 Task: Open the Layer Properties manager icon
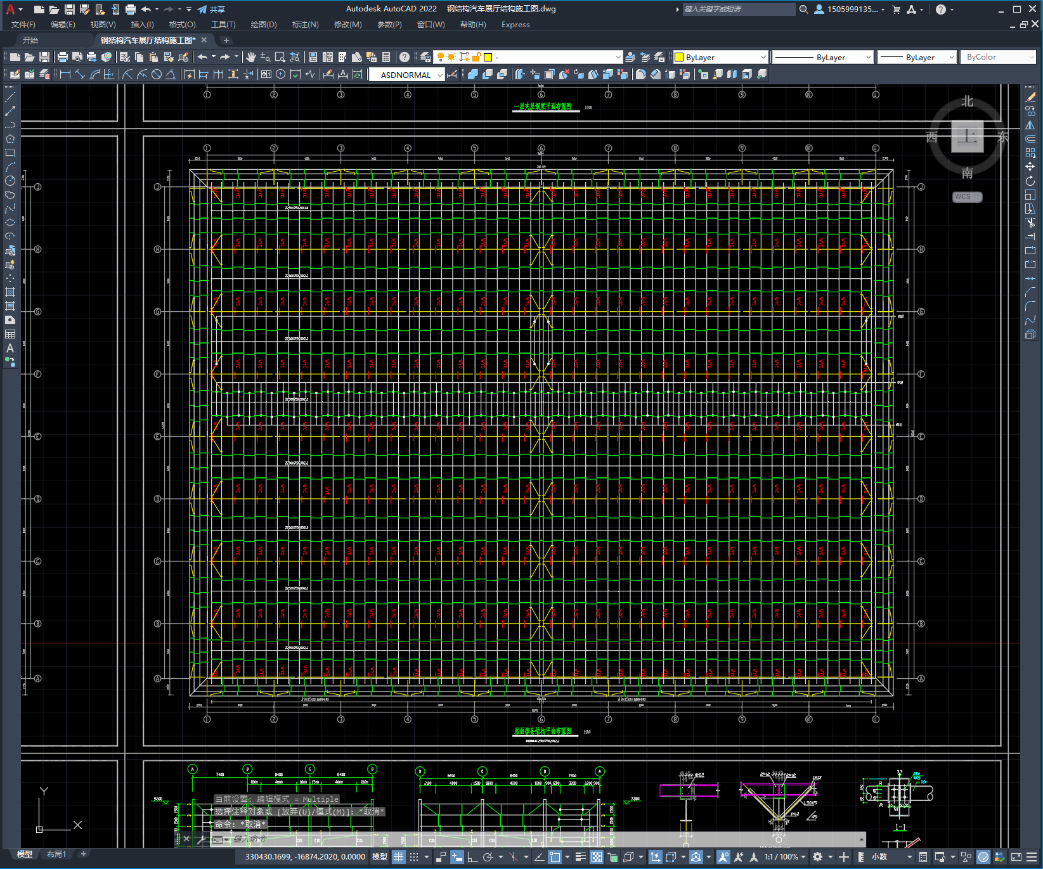tap(425, 57)
